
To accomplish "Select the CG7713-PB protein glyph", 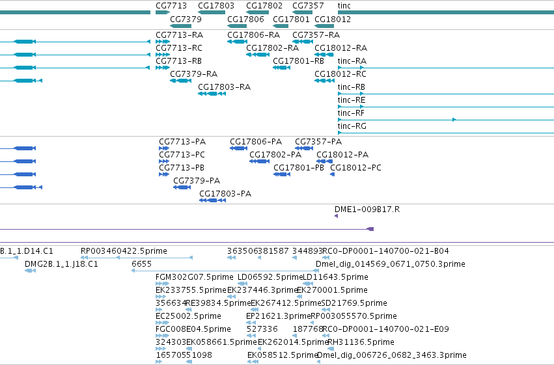I will (164, 174).
